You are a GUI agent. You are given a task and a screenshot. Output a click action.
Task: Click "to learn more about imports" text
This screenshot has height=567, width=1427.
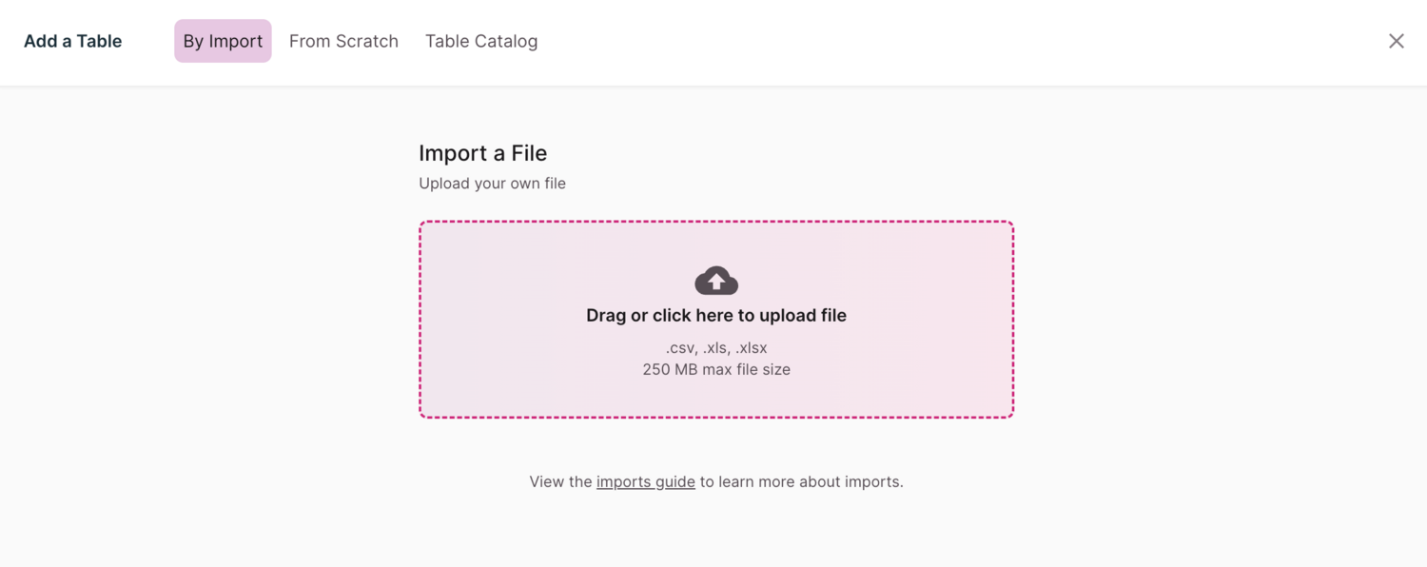tap(801, 481)
